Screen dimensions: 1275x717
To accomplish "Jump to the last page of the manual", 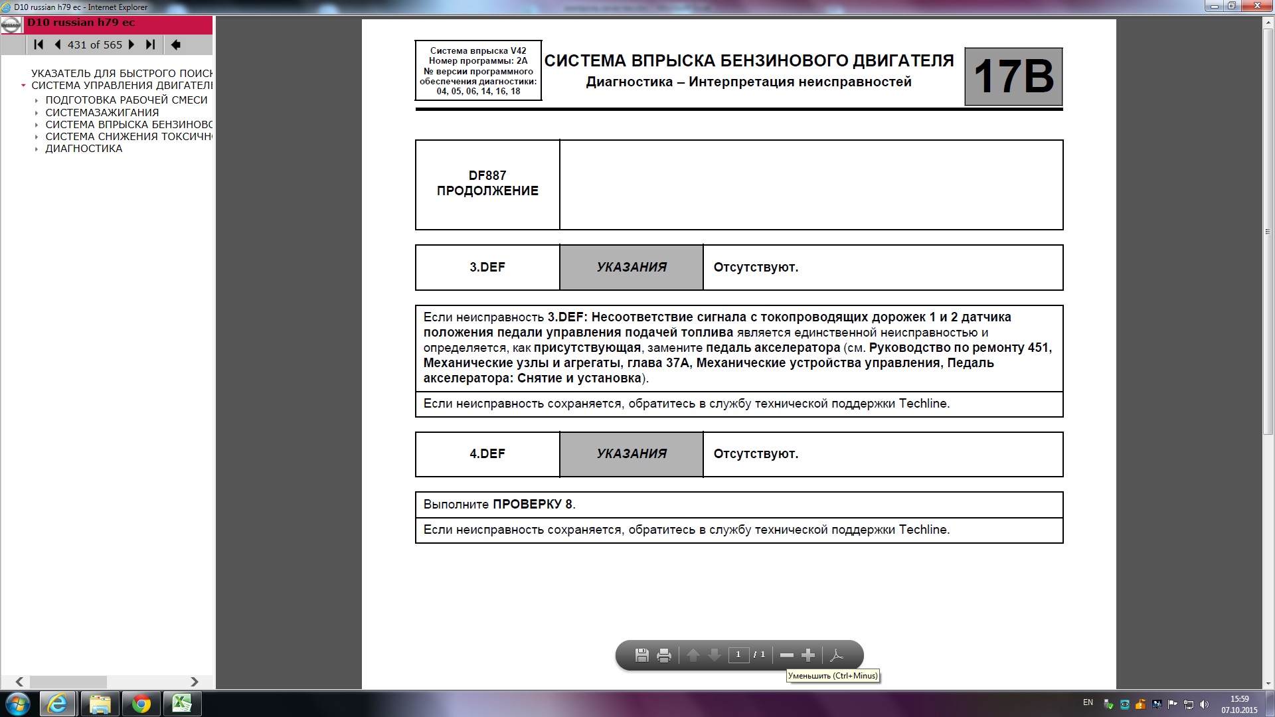I will 151,44.
